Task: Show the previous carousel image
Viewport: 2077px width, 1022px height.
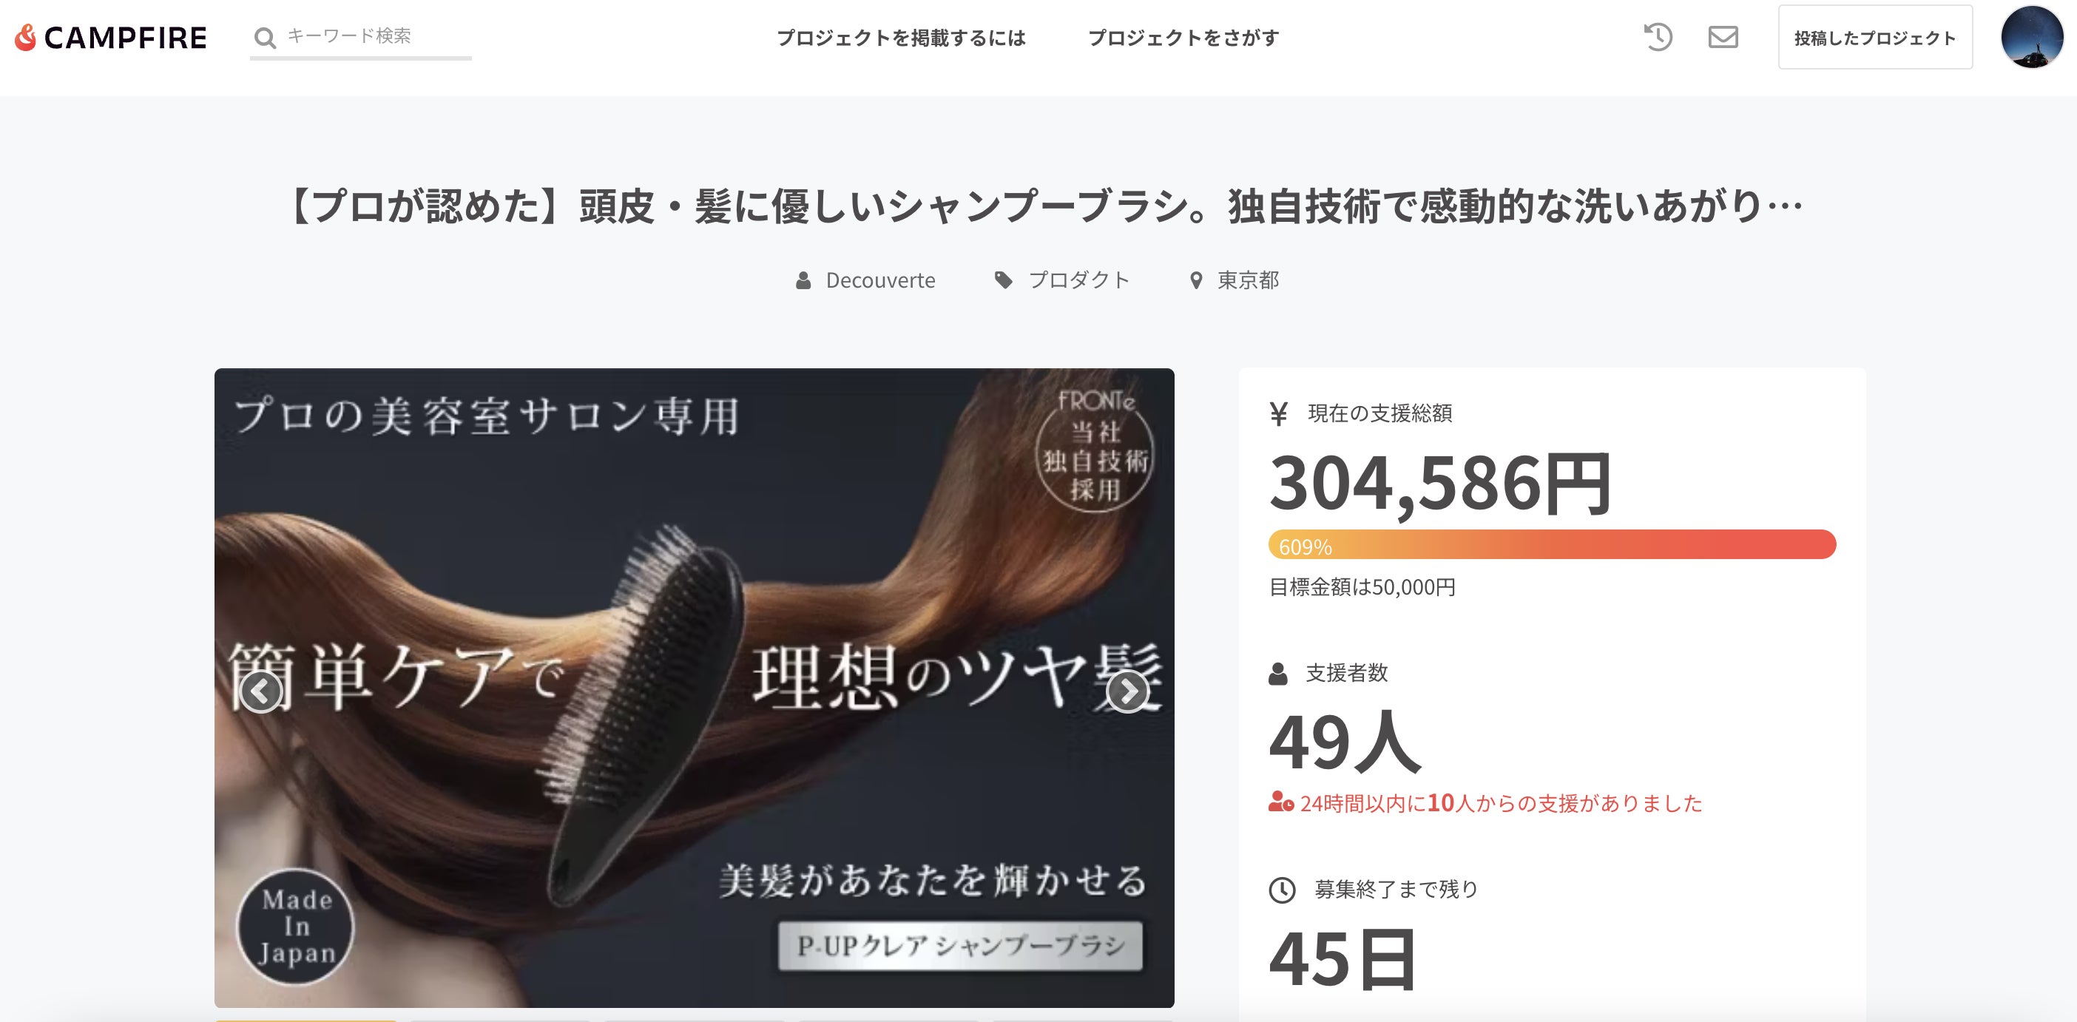Action: [x=261, y=691]
